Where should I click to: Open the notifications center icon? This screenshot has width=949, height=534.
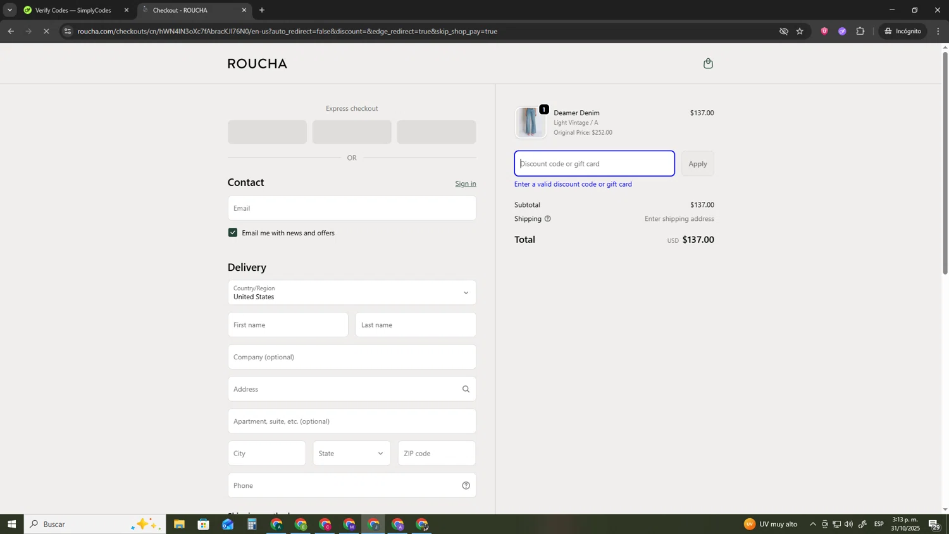pyautogui.click(x=934, y=525)
